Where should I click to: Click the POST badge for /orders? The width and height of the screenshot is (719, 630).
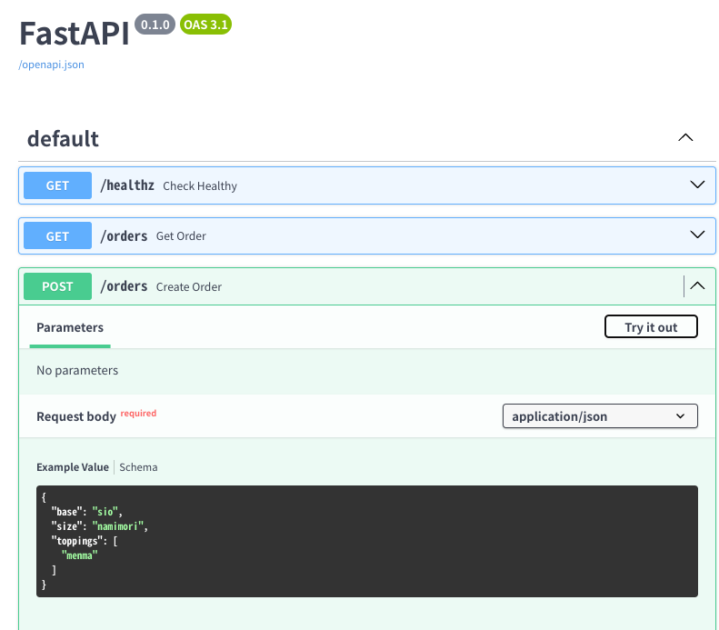click(x=57, y=286)
